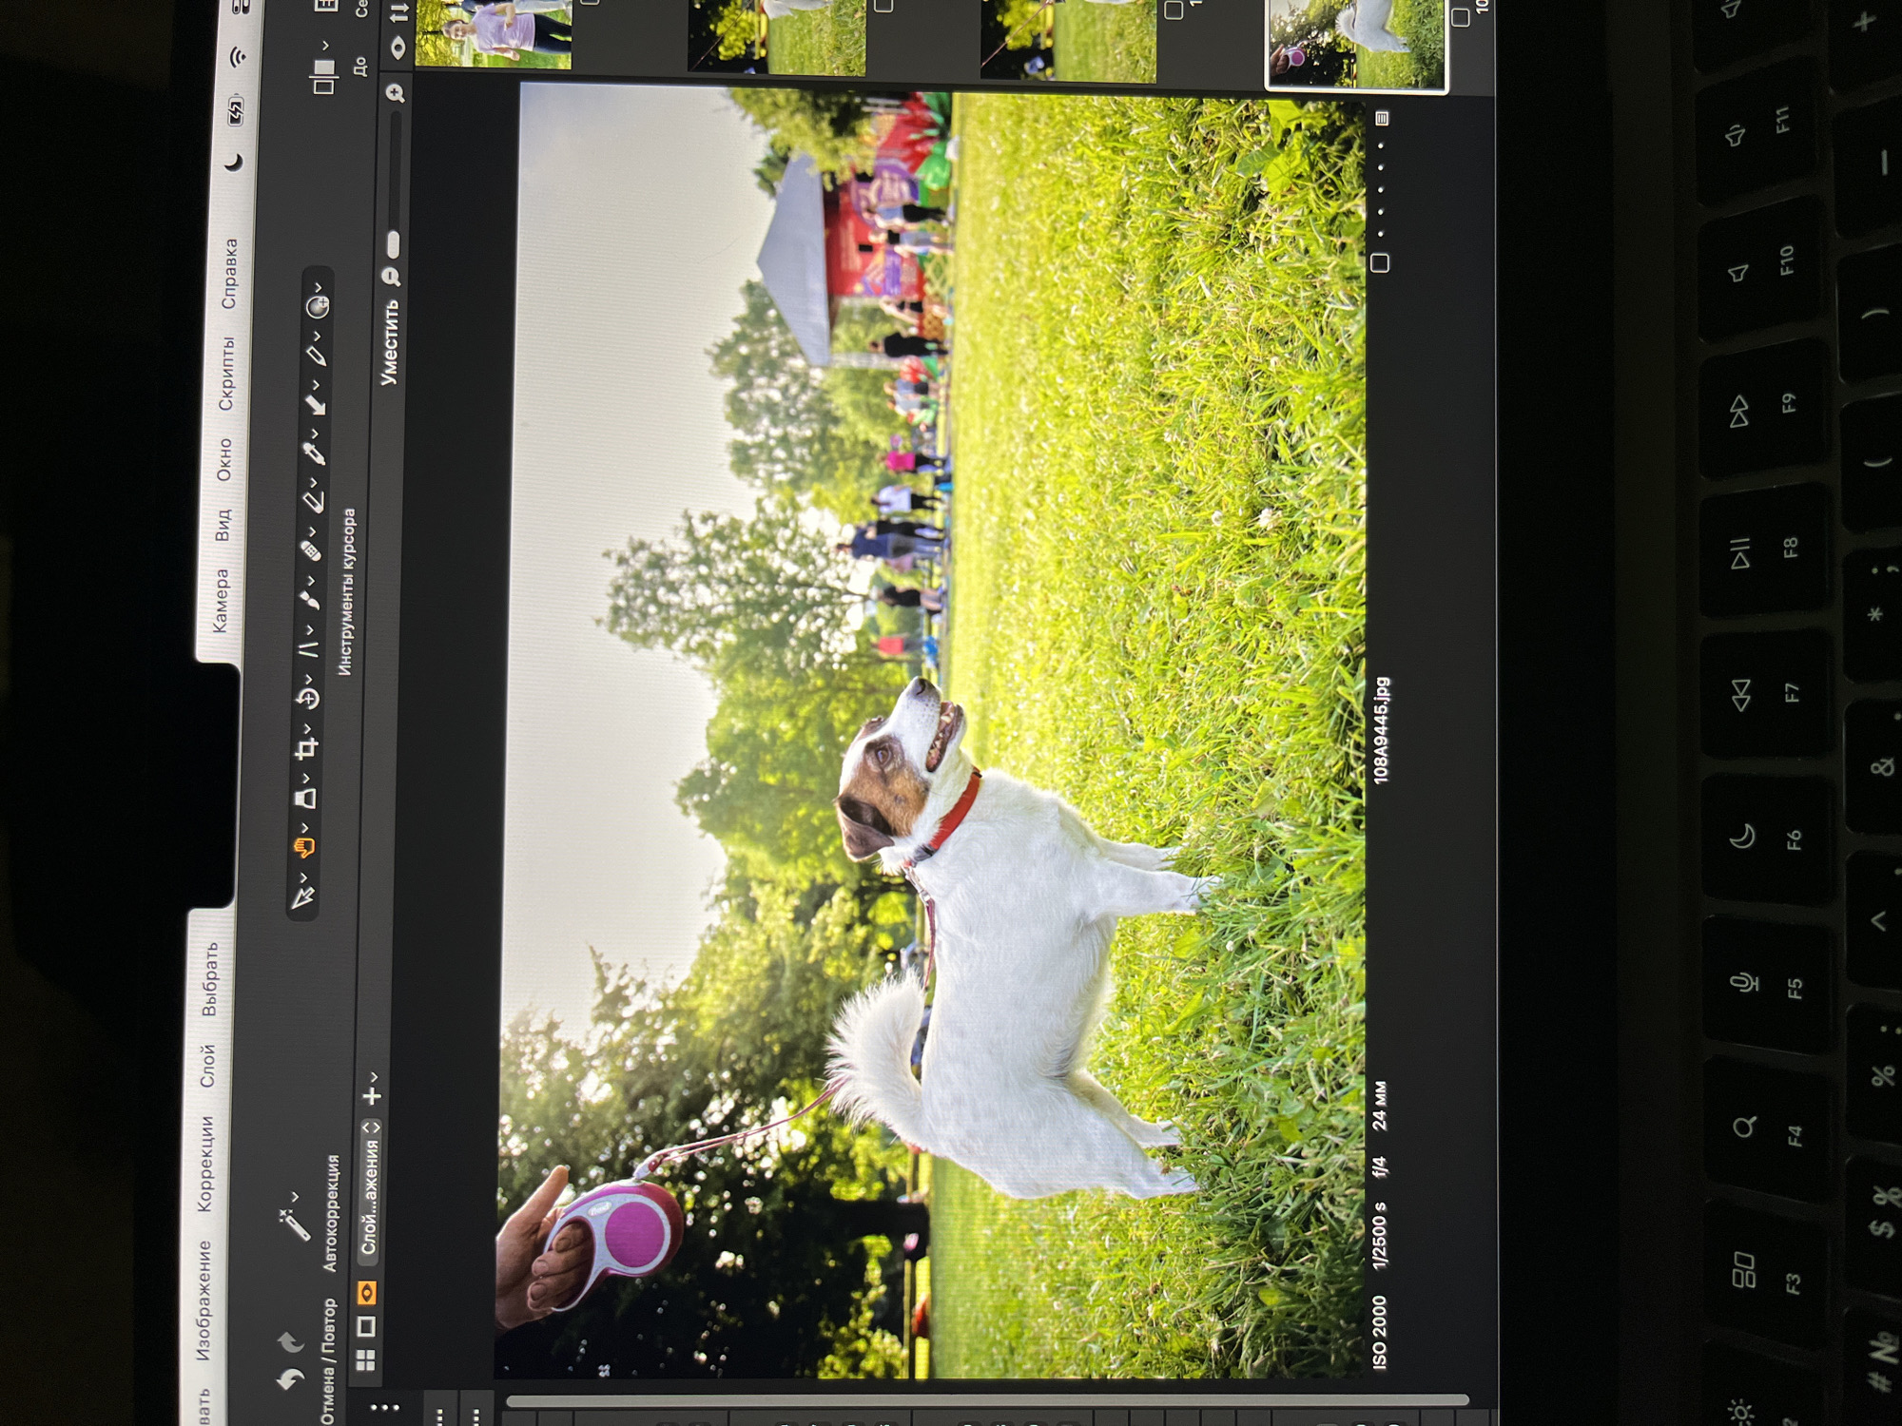Open the Скрипты menu
Screen dimensions: 1902x1426
pyautogui.click(x=226, y=373)
